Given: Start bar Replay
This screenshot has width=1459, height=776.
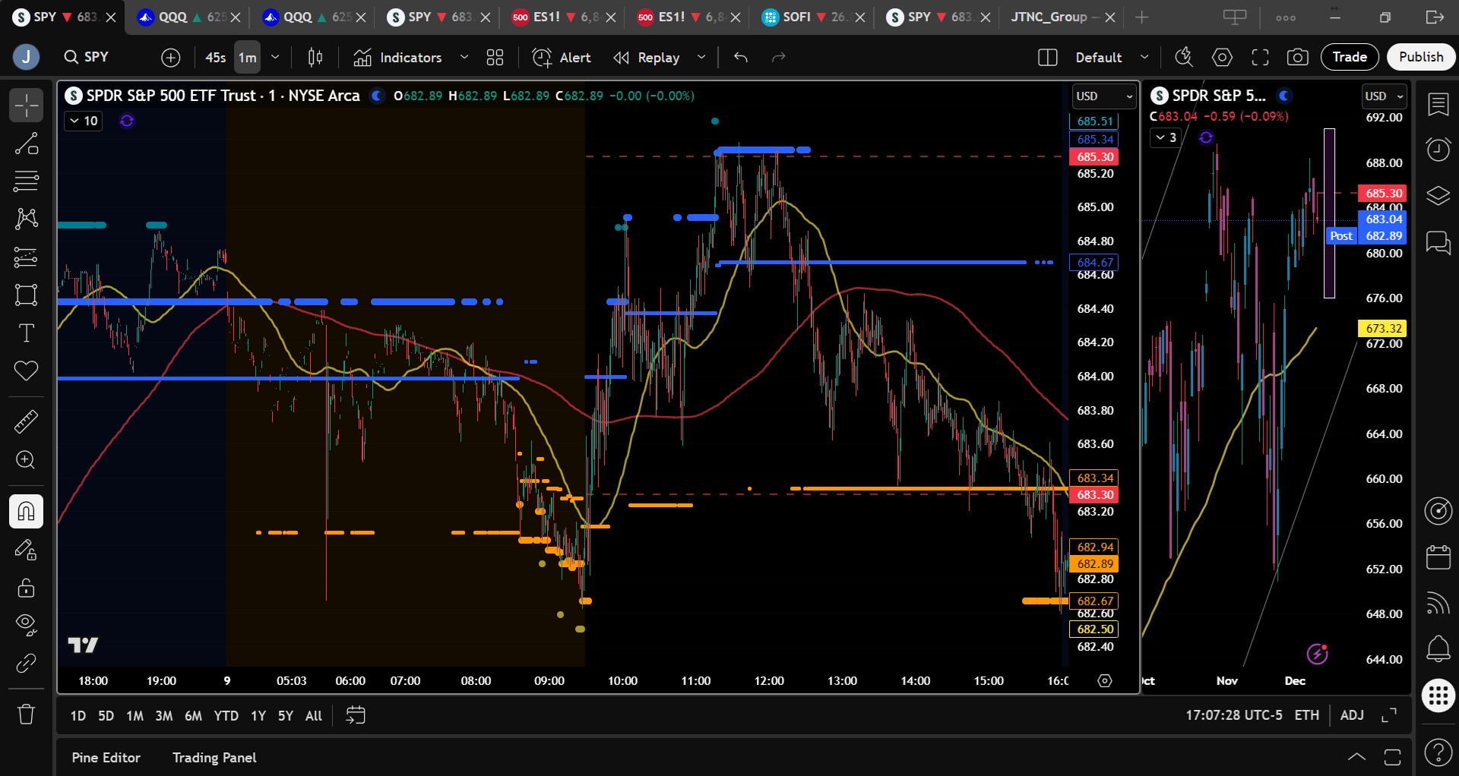Looking at the screenshot, I should [647, 57].
